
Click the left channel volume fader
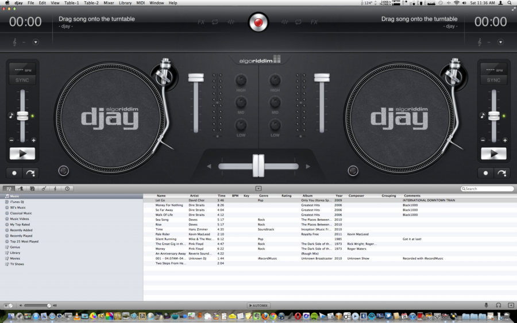coord(196,78)
